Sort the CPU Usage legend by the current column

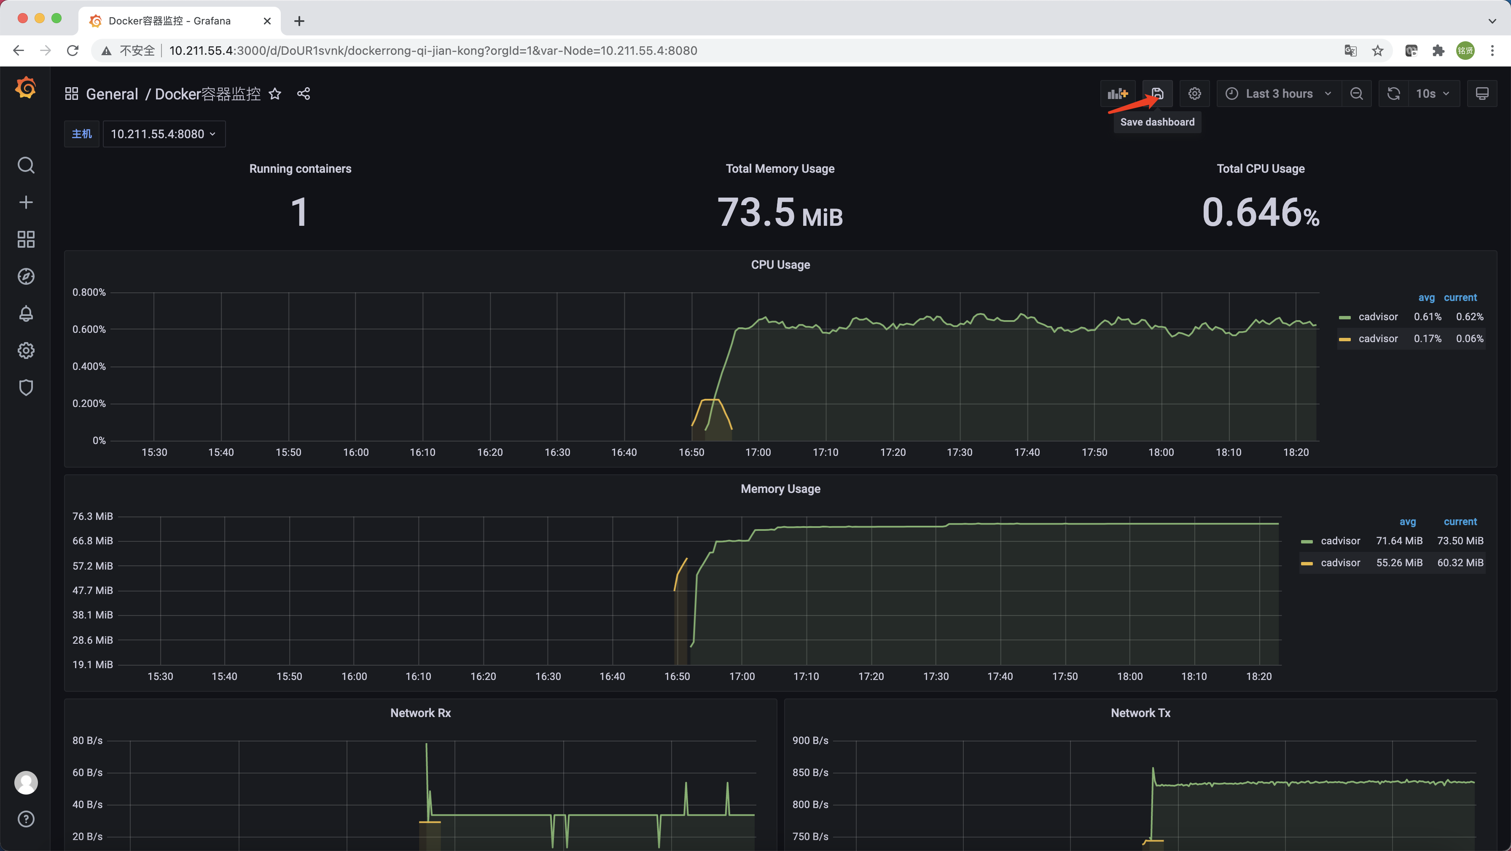[x=1460, y=298]
